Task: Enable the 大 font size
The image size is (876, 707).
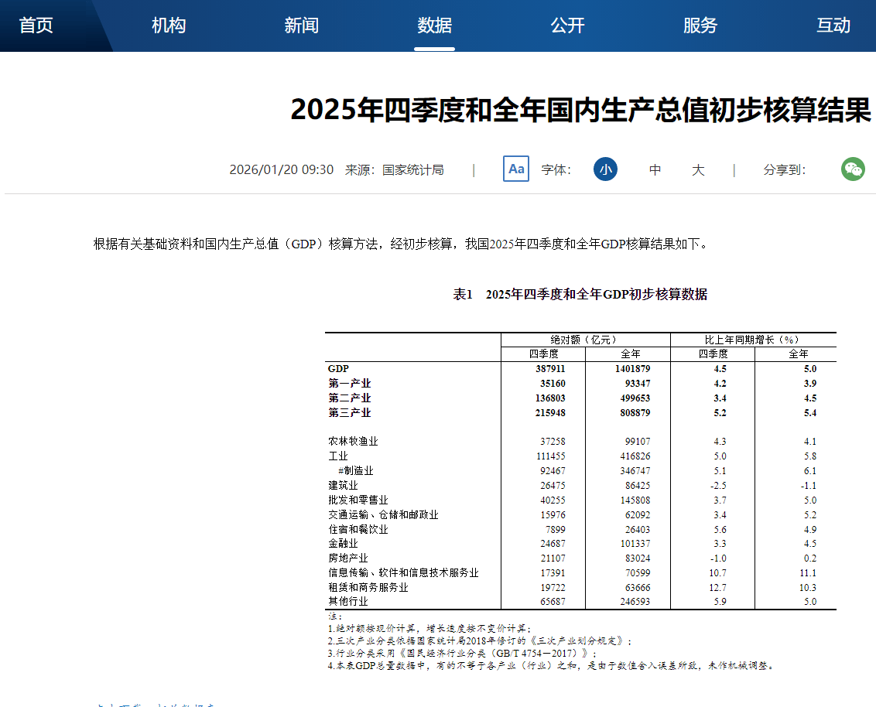Action: coord(698,169)
